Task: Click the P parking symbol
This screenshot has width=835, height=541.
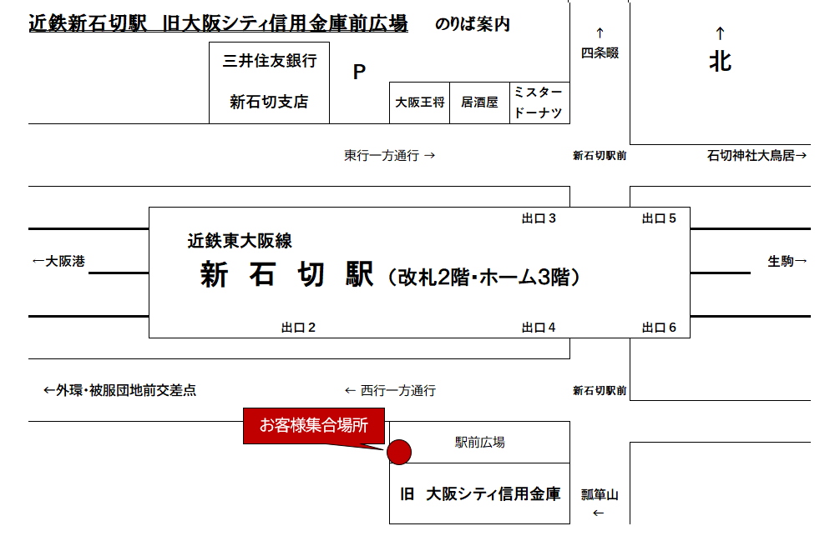Action: tap(359, 73)
